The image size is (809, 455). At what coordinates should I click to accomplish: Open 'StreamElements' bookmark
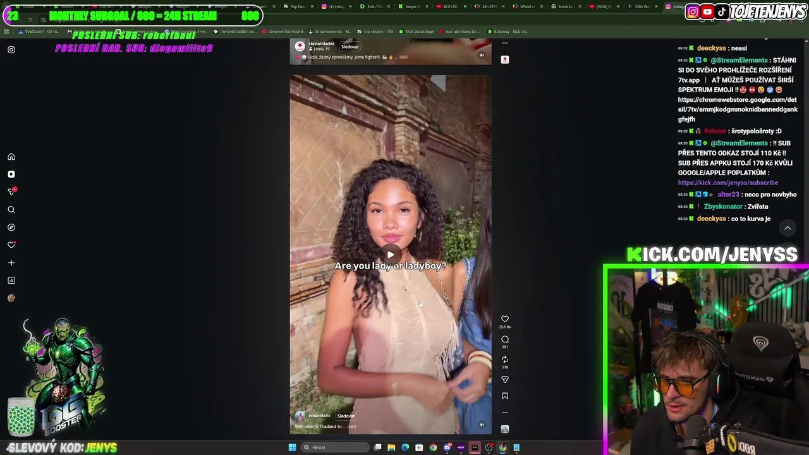[329, 32]
